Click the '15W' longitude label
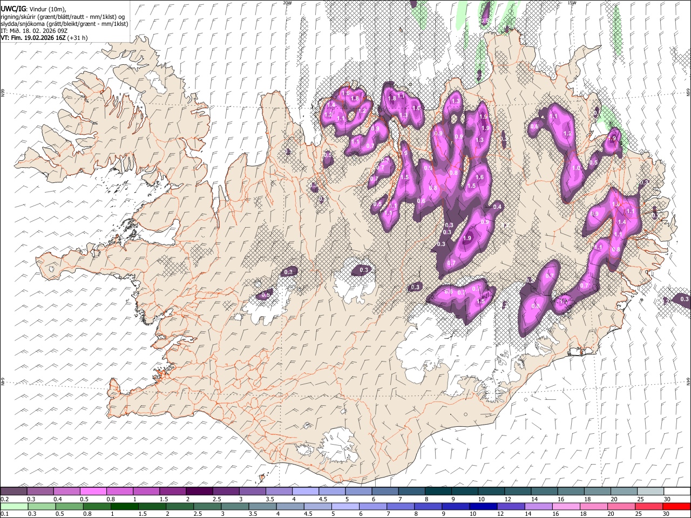This screenshot has width=691, height=518. tap(572, 3)
